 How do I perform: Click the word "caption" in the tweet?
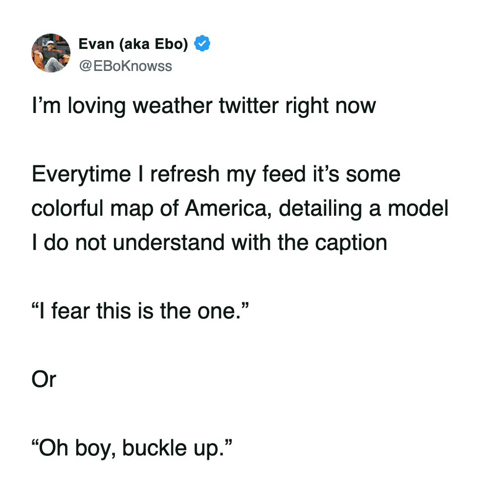351,243
